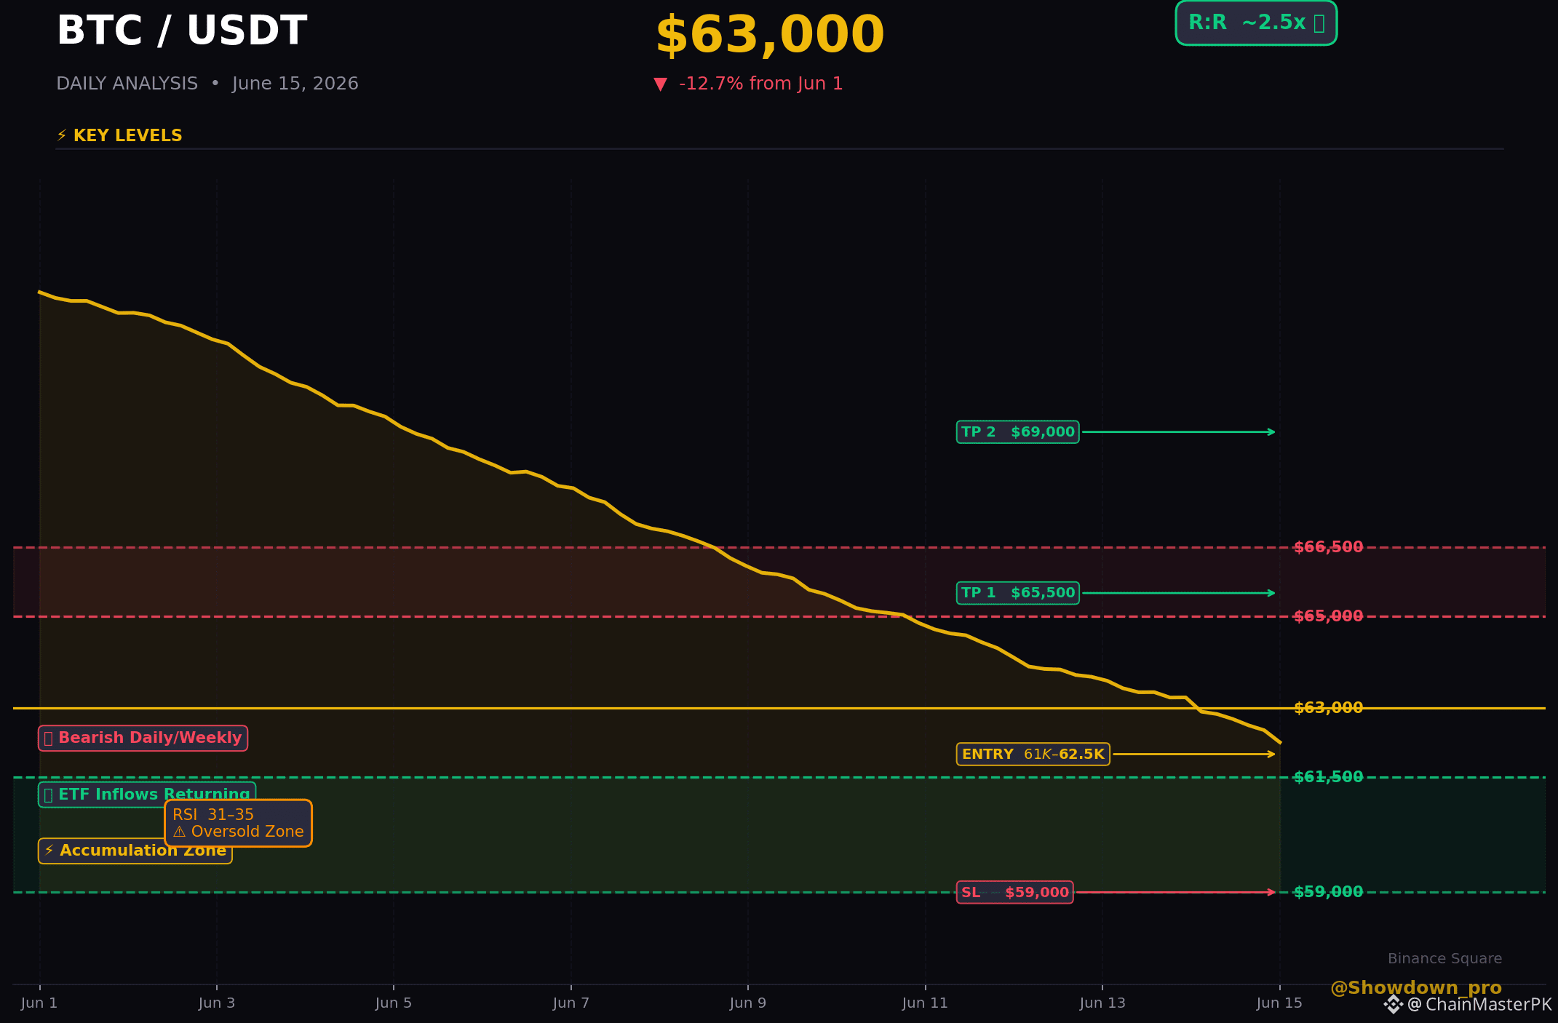Click the red down-triangle before -12.7%
1558x1023 pixels.
click(660, 84)
